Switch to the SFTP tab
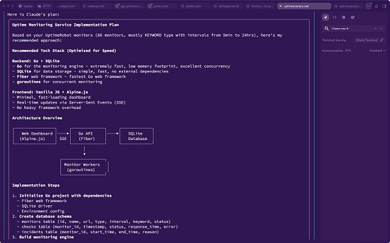The width and height of the screenshot is (390, 243). (x=44, y=6)
